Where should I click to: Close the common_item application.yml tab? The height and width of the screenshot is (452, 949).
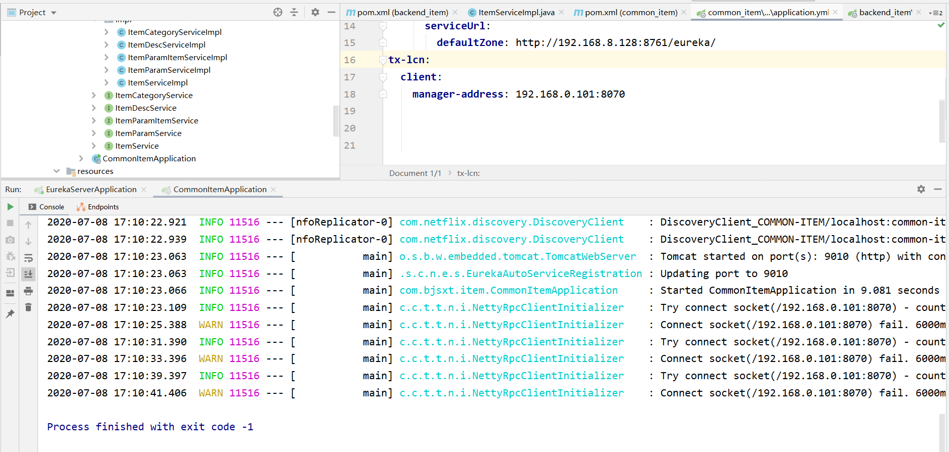click(x=835, y=12)
